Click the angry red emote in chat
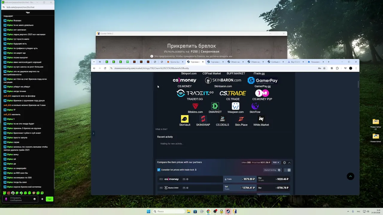The height and width of the screenshot is (215, 383). pyautogui.click(x=9, y=193)
